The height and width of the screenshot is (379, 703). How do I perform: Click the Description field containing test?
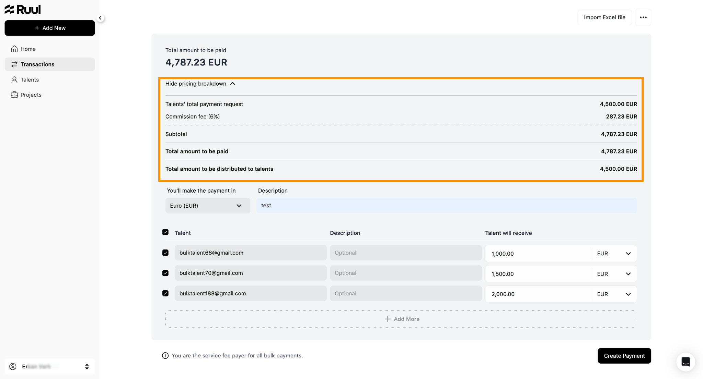(447, 206)
